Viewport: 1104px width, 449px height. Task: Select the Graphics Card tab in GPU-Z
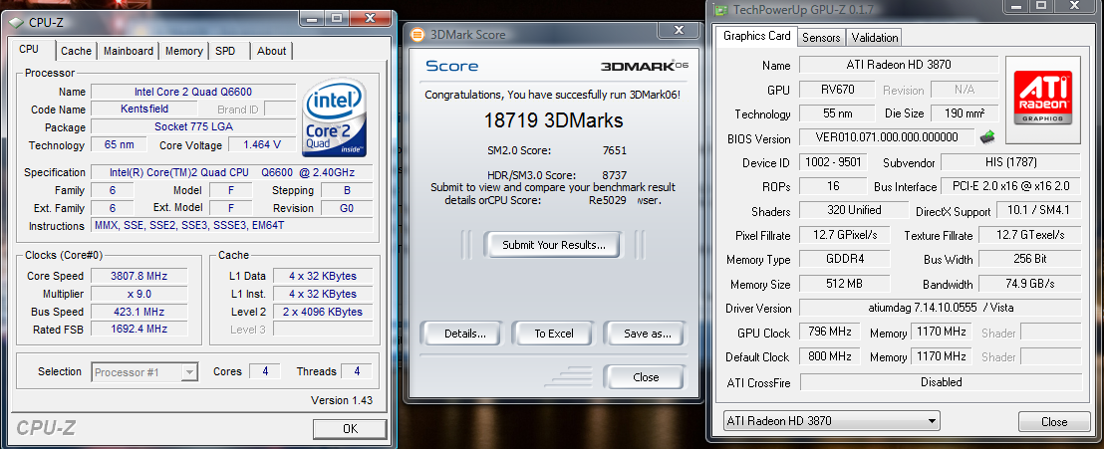757,36
